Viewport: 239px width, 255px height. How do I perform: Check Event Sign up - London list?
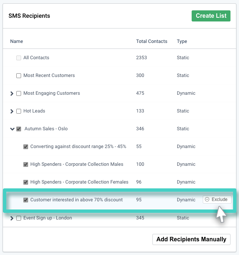tap(19, 218)
